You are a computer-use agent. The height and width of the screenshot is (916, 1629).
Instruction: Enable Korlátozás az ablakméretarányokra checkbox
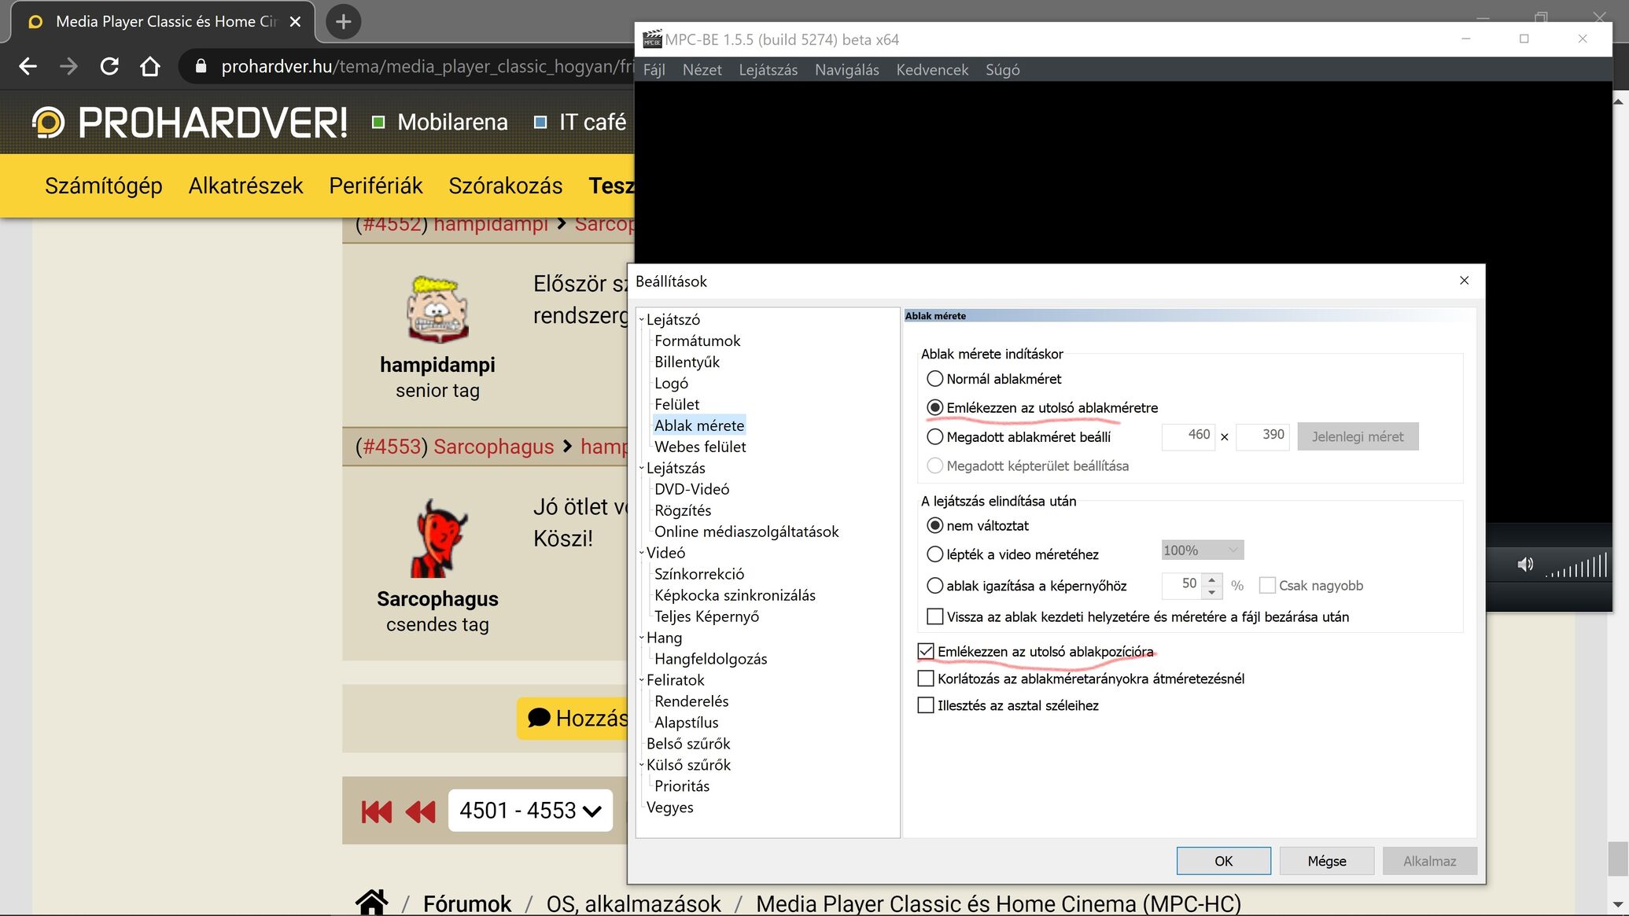926,679
